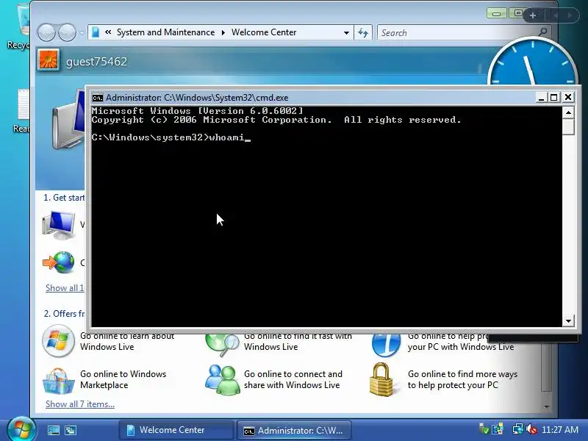This screenshot has height=441, width=588.
Task: Click the 2. Offers from heading
Action: point(64,314)
